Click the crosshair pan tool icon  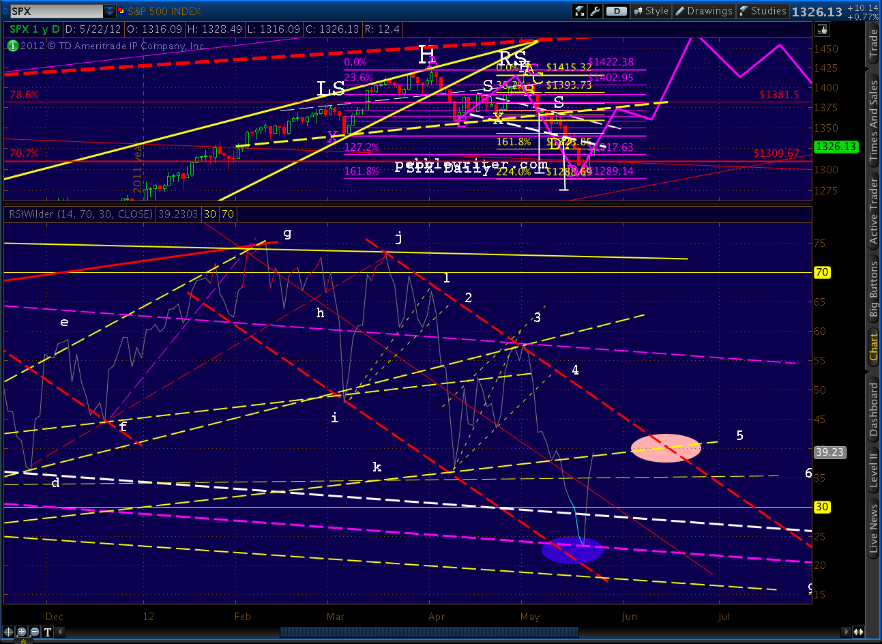[9, 632]
